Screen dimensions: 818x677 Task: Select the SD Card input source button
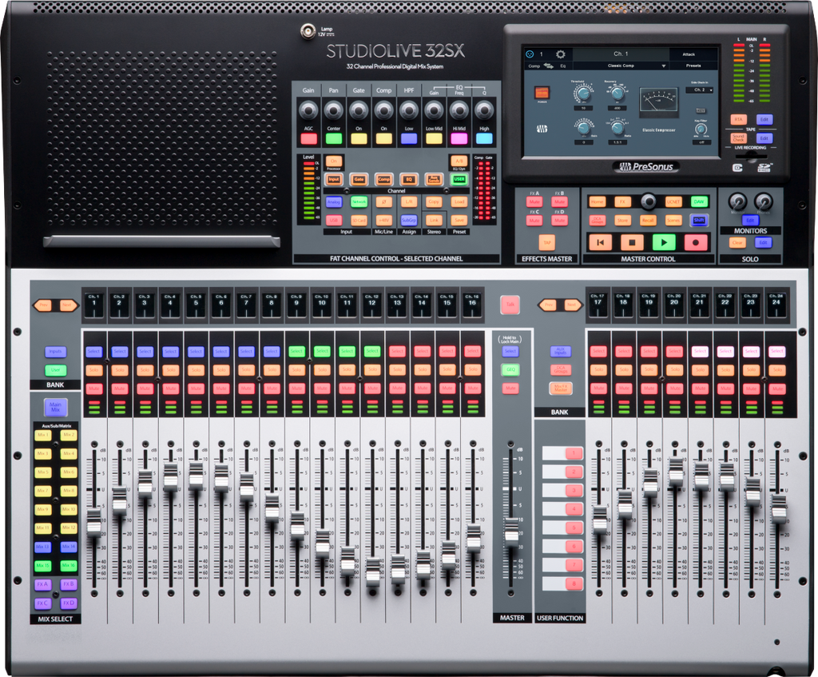(359, 221)
